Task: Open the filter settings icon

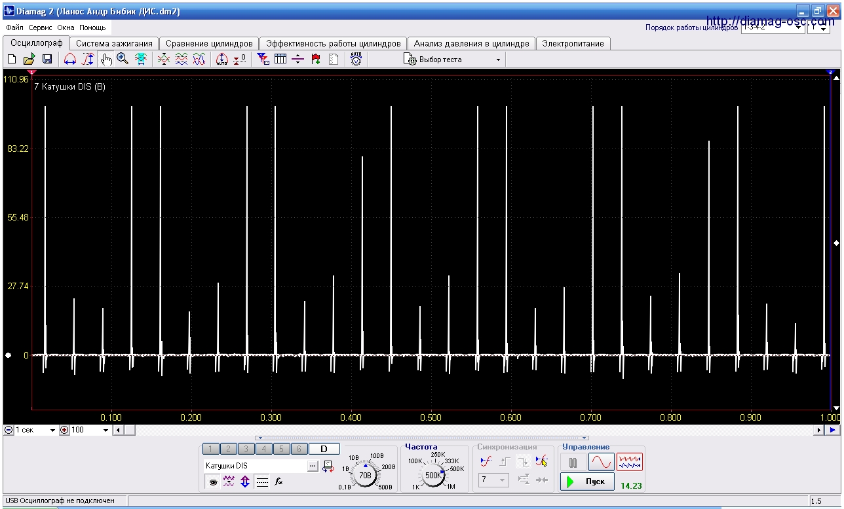Action: tap(263, 60)
